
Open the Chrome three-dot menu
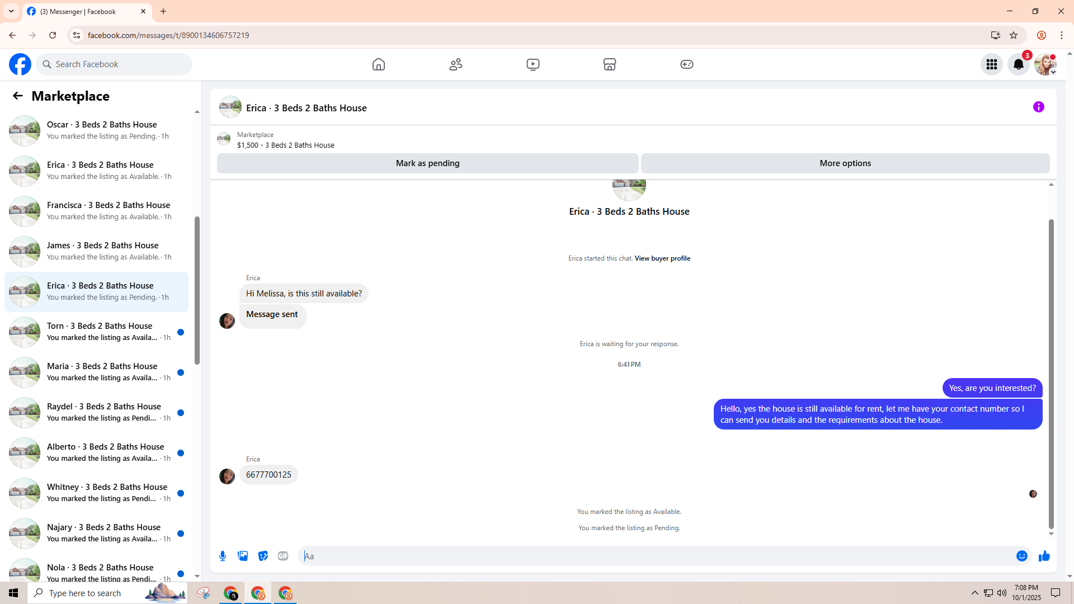[x=1062, y=35]
